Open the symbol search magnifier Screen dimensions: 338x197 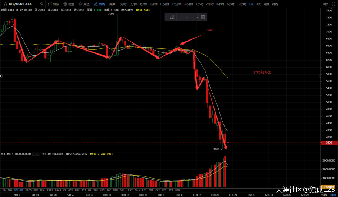42,4
